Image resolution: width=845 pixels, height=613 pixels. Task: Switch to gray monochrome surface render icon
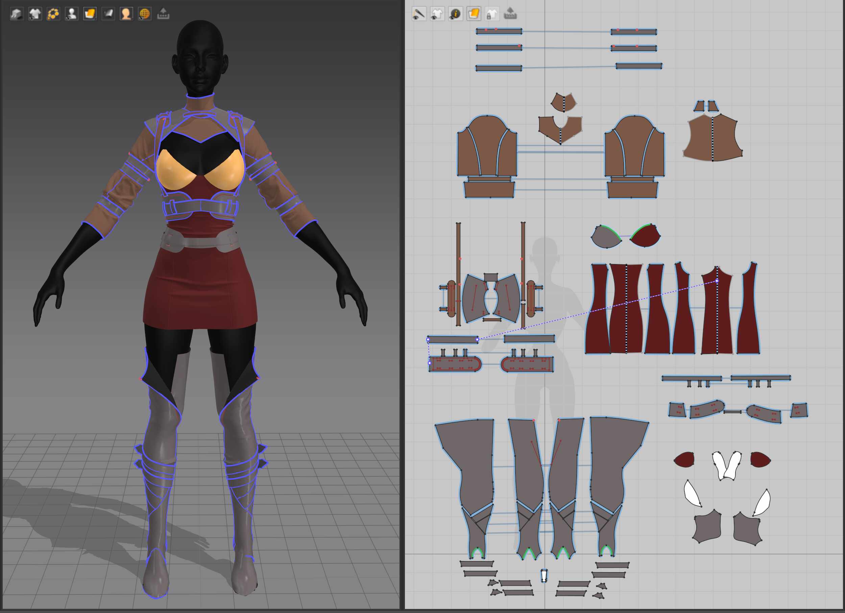108,14
